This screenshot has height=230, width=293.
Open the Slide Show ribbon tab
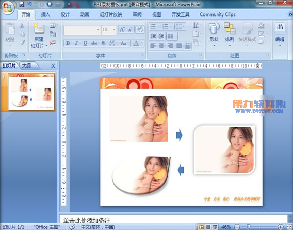(x=111, y=14)
